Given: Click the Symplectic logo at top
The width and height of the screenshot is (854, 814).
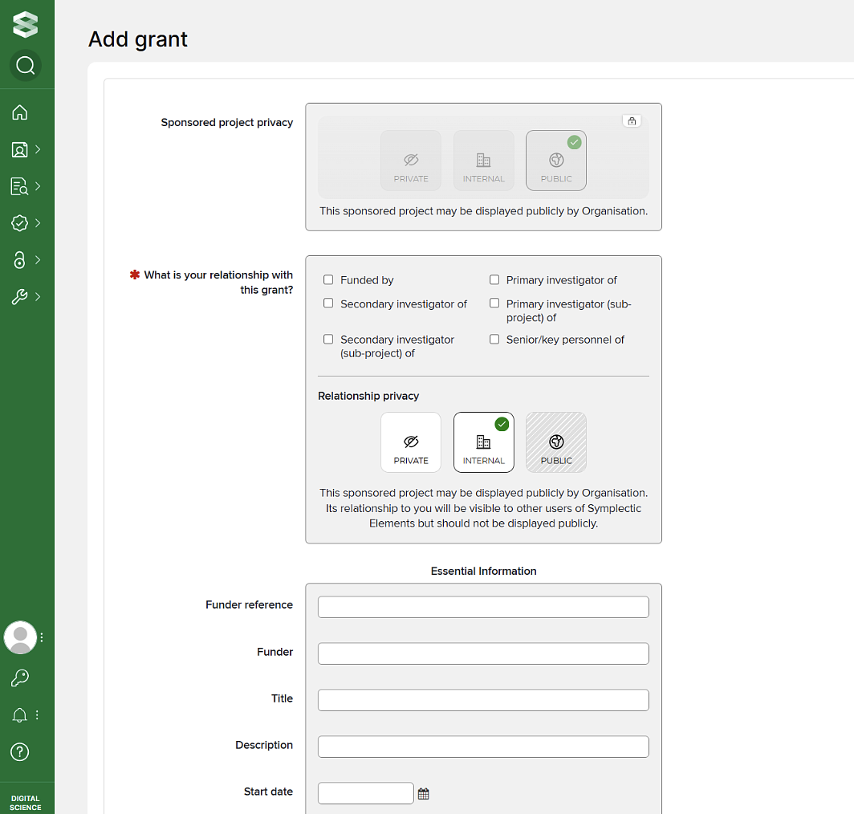Looking at the screenshot, I should (26, 24).
